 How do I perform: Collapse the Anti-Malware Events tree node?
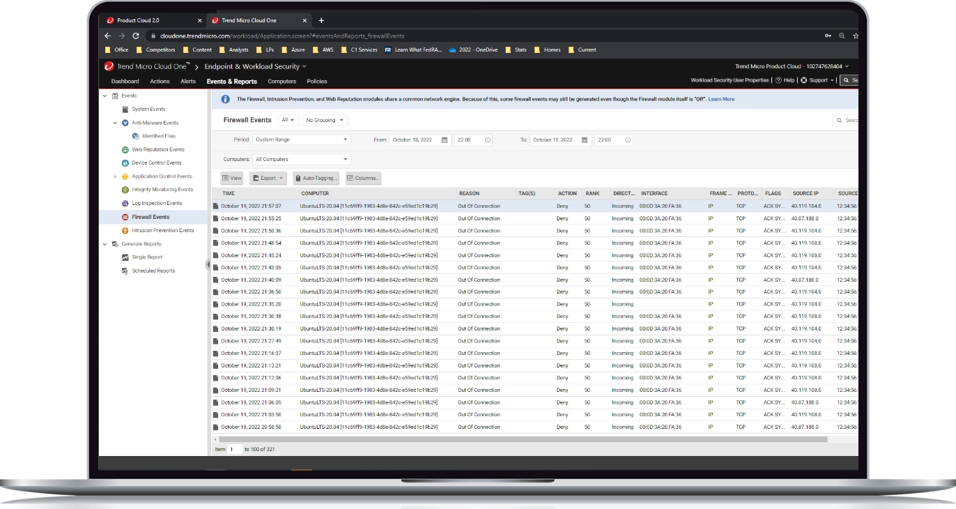pyautogui.click(x=115, y=123)
